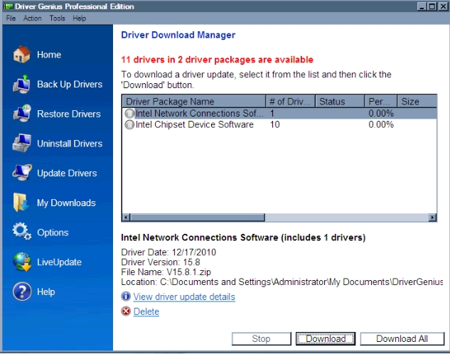Click the Update Drivers monitor icon
The image size is (450, 354).
pyautogui.click(x=22, y=173)
